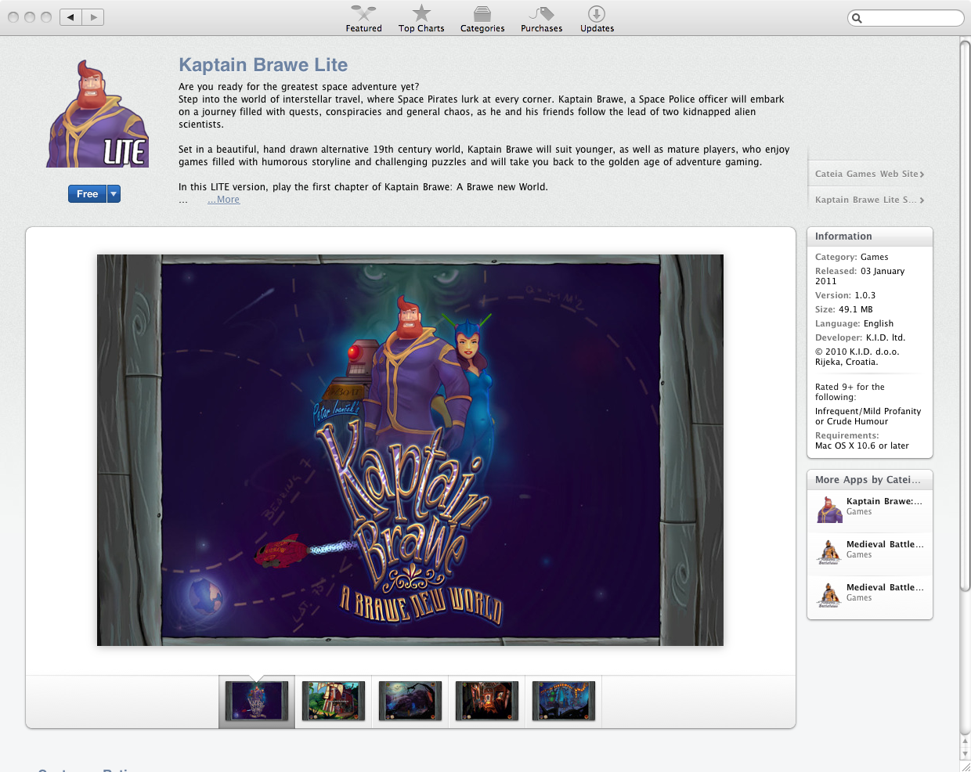Viewport: 971px width, 772px height.
Task: Click the scrollbar down arrow
Action: click(966, 753)
